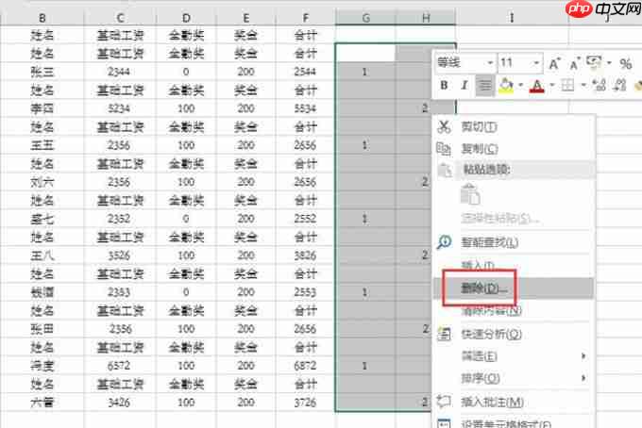Select column F header
This screenshot has height=428, width=642.
306,18
